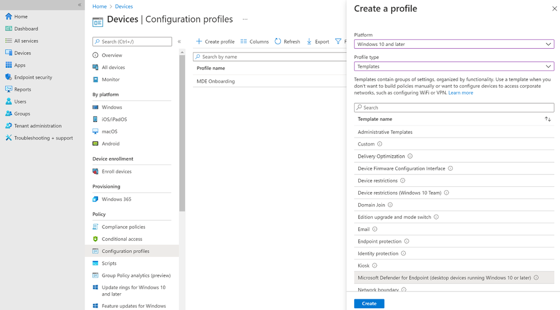Viewport: 560px width, 310px height.
Task: Focus the template Search field
Action: coord(454,107)
